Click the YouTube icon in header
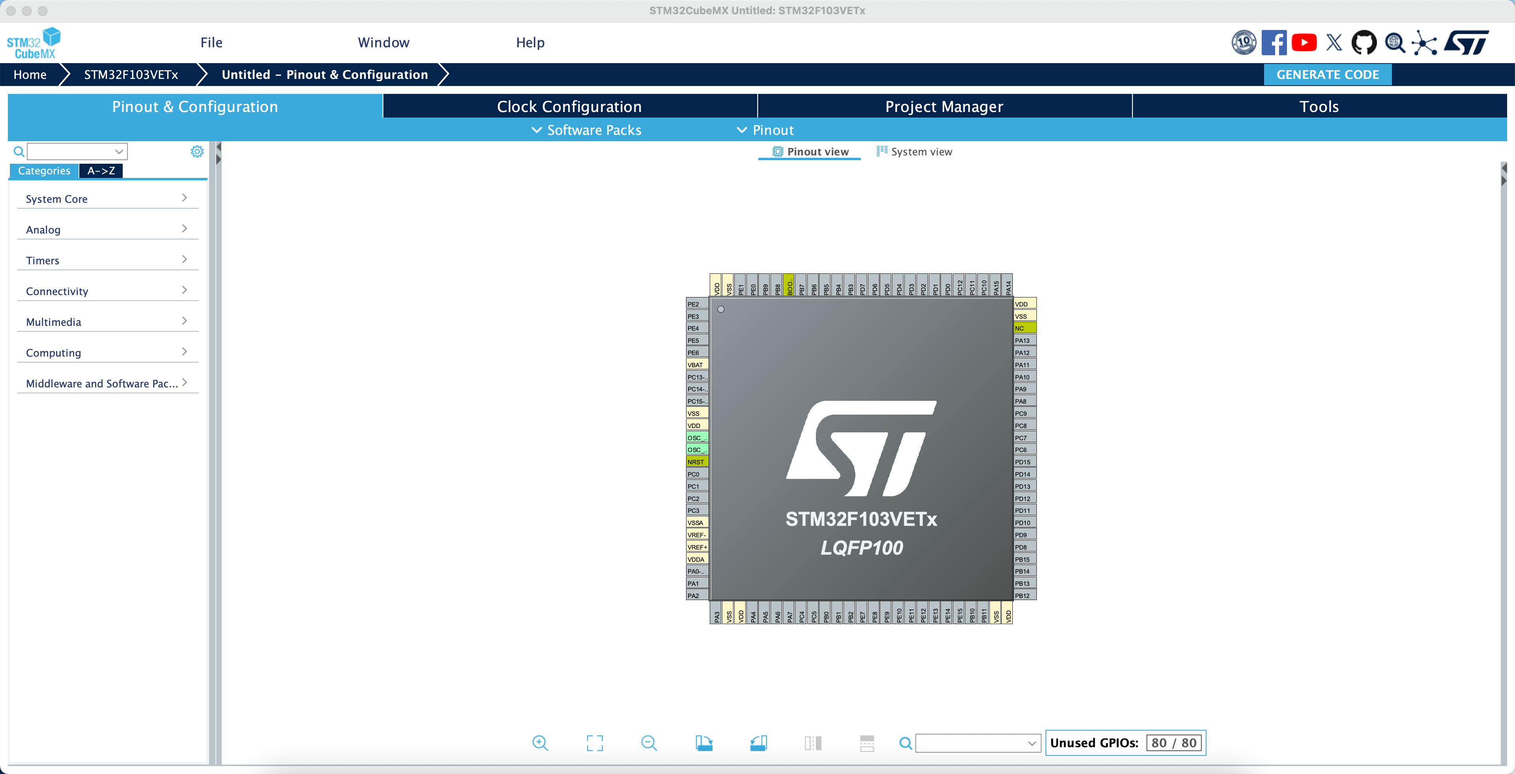The width and height of the screenshot is (1515, 774). [x=1304, y=43]
